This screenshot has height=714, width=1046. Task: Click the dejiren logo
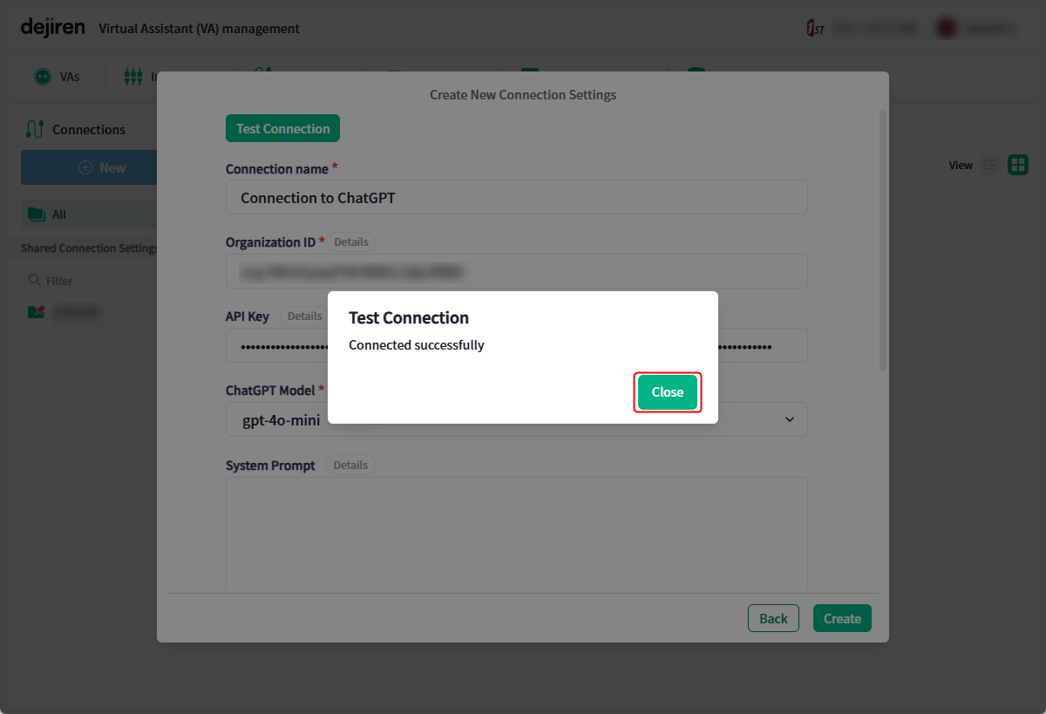(x=53, y=28)
